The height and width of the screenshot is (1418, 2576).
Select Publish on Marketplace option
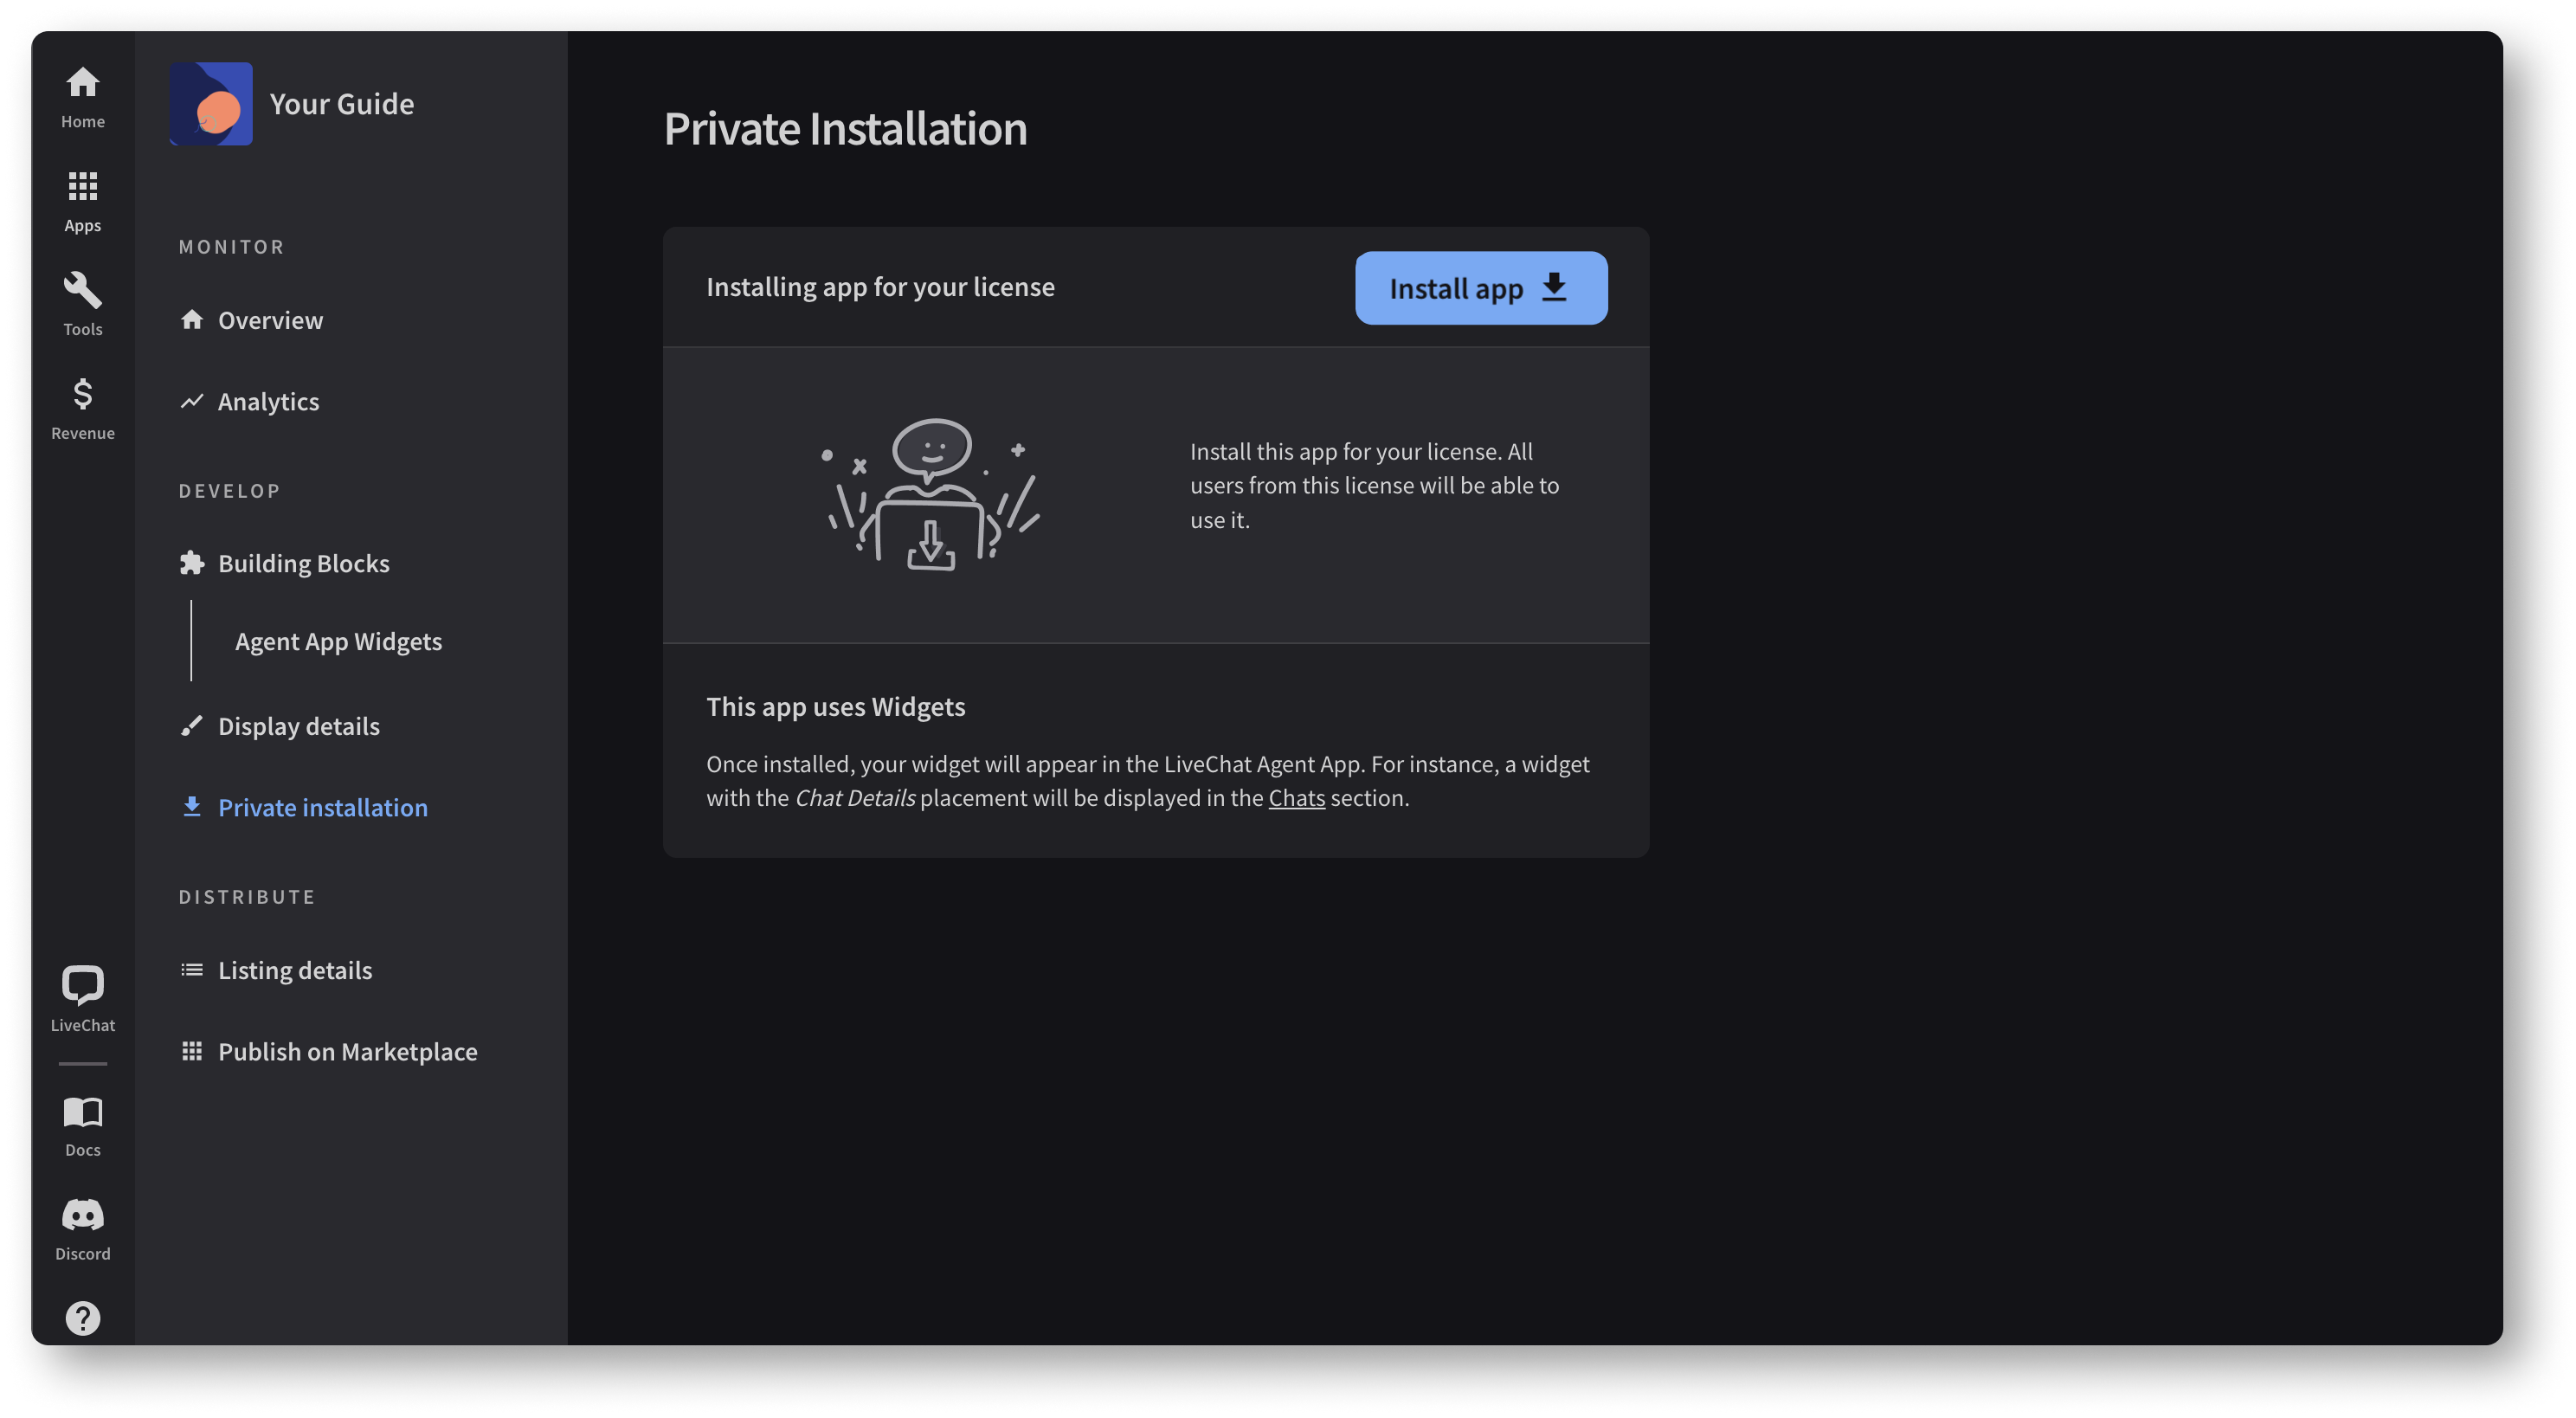pos(347,1049)
